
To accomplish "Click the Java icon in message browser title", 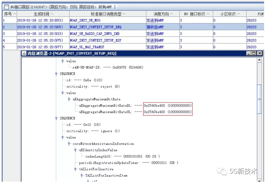I will point(24,53).
